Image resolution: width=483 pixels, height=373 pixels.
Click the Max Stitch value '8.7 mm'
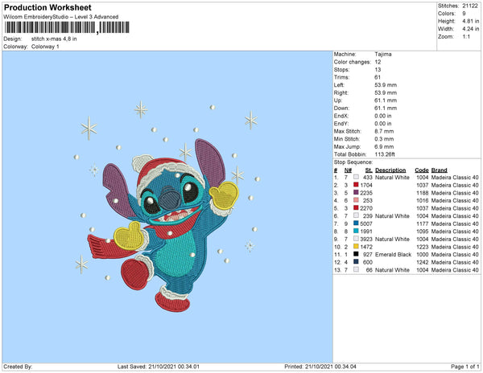pyautogui.click(x=384, y=131)
